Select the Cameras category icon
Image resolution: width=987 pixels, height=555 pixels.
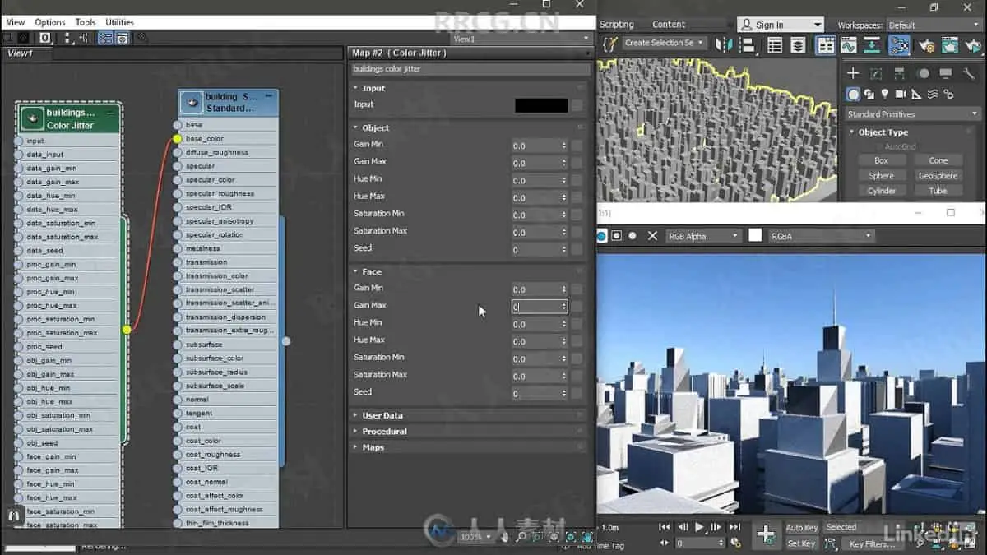[901, 95]
